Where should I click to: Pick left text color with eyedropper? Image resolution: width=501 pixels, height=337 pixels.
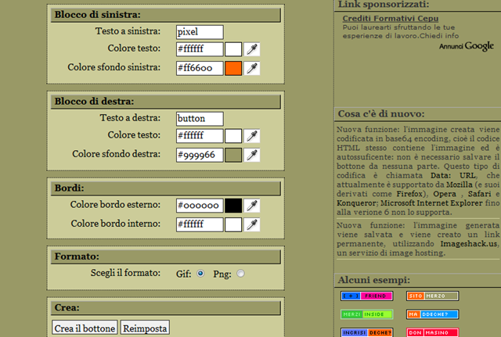tap(252, 49)
